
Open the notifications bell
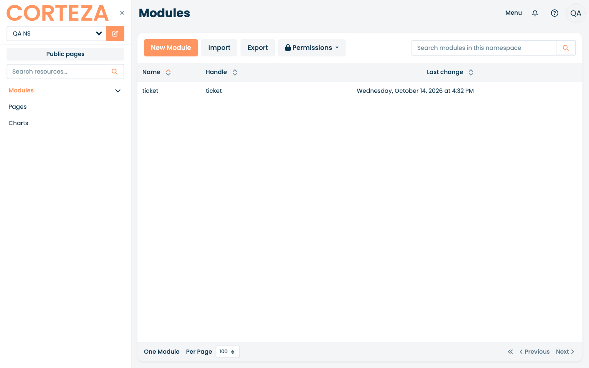(x=535, y=13)
